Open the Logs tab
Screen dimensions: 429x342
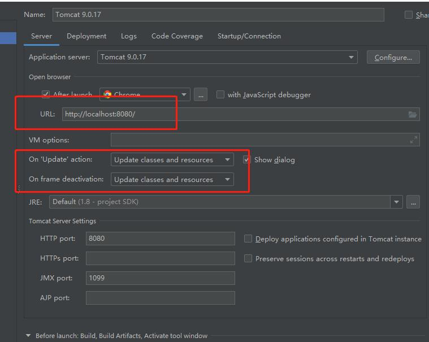click(129, 36)
